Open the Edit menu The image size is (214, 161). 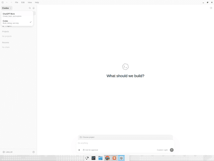[x=23, y=2]
